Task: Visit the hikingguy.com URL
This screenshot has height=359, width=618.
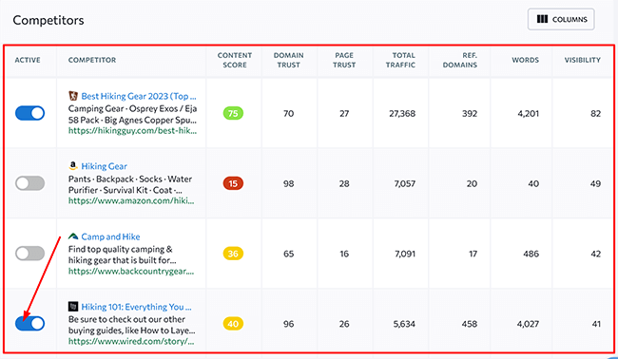Action: click(132, 131)
